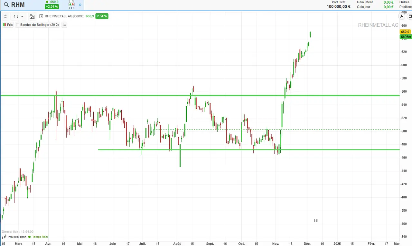
Task: Click the window layout icon beside the wrench
Action: click(410, 16)
